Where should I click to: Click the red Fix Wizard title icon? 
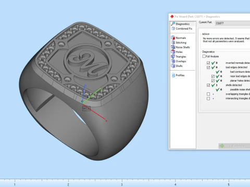pos(172,17)
